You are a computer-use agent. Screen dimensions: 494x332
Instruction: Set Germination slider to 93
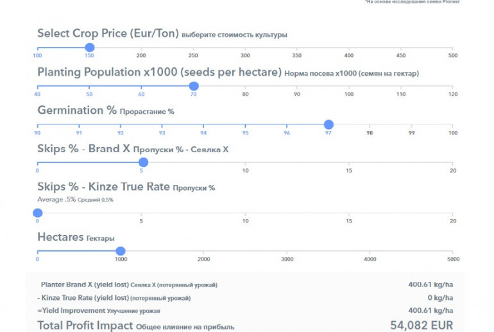tap(162, 125)
